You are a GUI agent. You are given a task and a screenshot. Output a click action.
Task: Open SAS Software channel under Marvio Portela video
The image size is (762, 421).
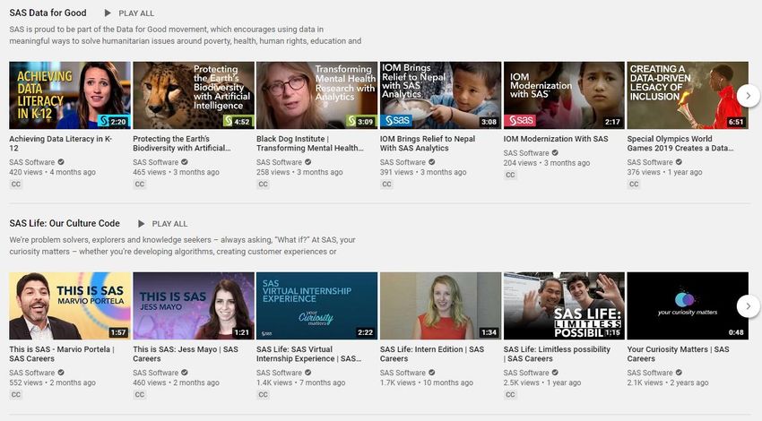point(32,373)
